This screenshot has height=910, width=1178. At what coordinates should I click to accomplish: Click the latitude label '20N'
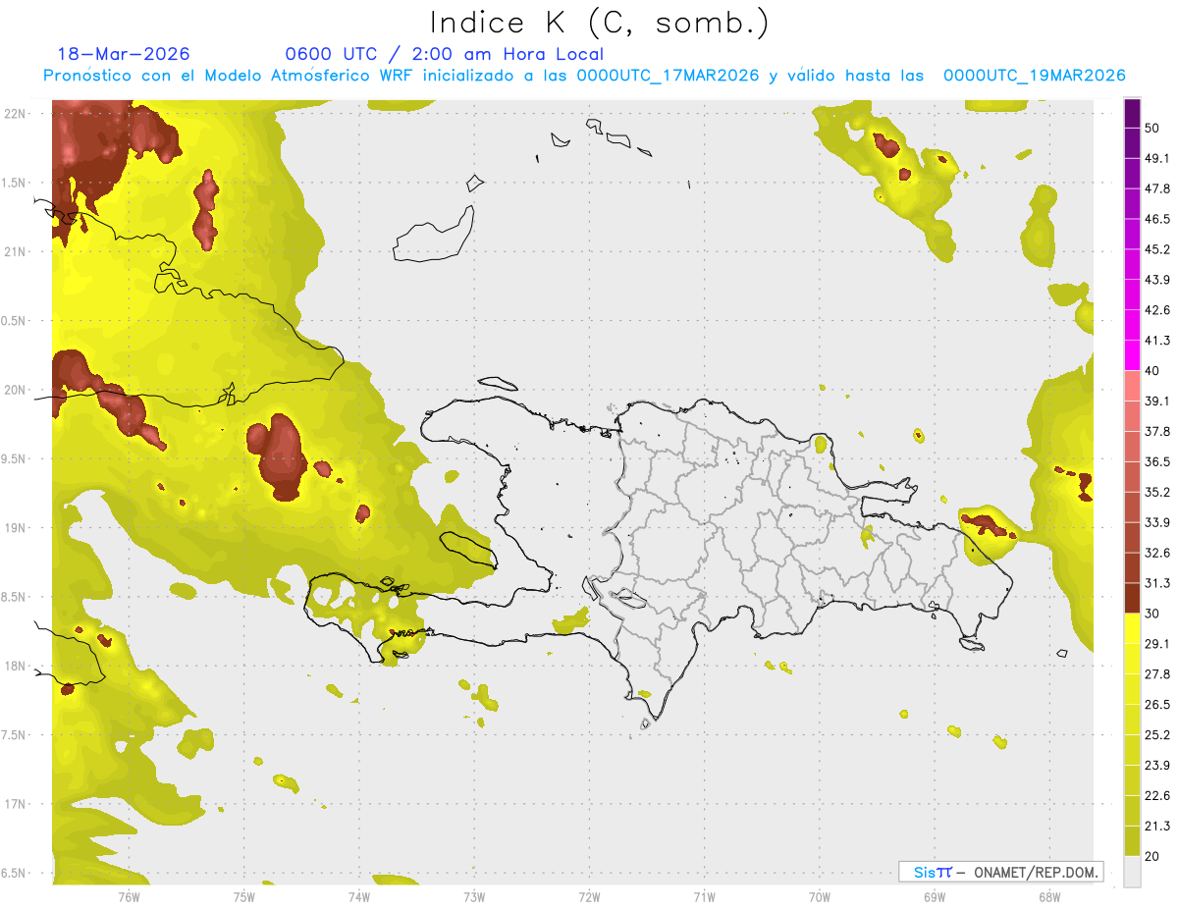(16, 390)
